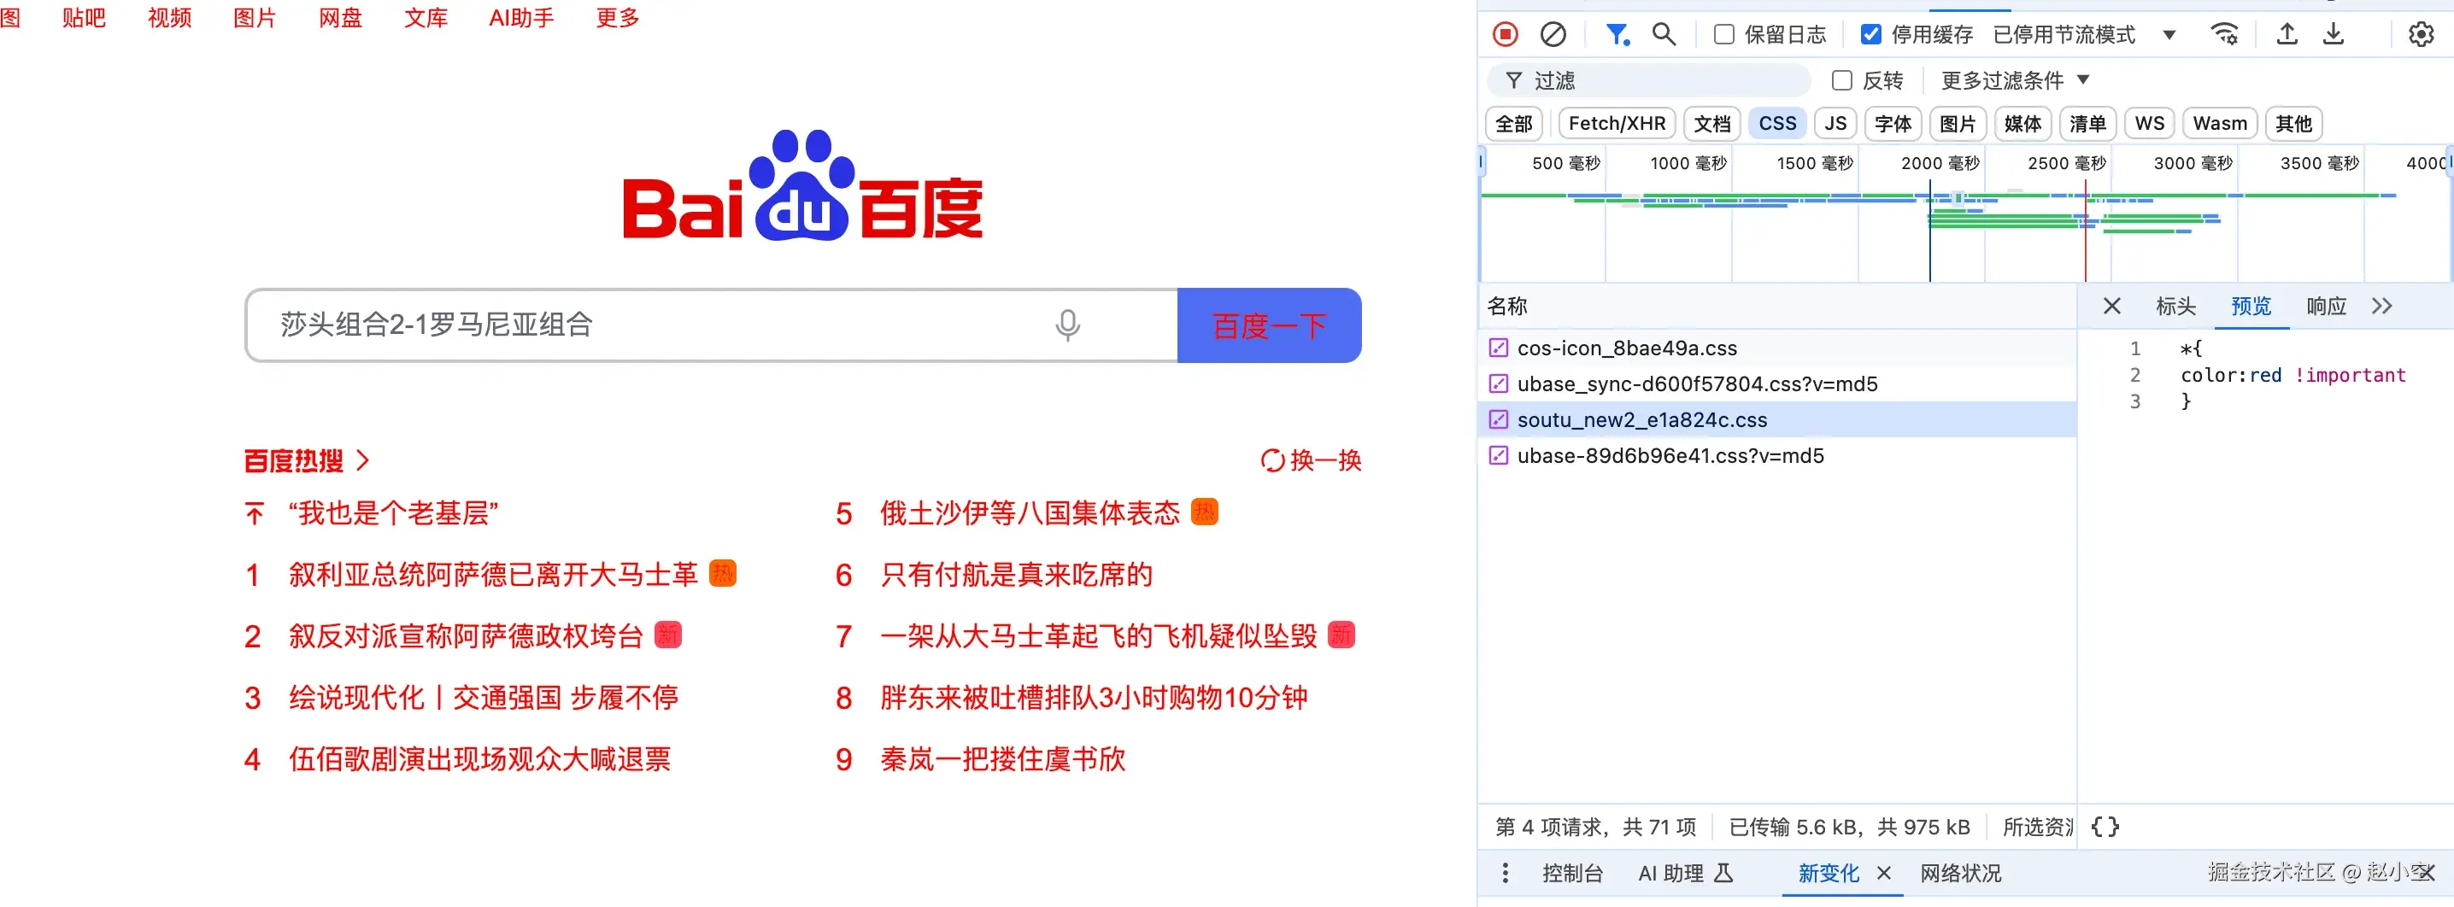The height and width of the screenshot is (907, 2454).
Task: Show more detail tabs chevron
Action: tap(2381, 306)
